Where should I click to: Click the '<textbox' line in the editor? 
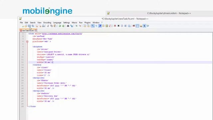tap(37, 65)
